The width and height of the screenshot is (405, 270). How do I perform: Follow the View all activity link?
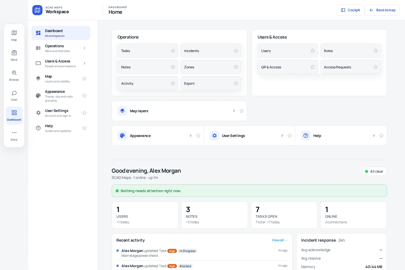tap(280, 240)
